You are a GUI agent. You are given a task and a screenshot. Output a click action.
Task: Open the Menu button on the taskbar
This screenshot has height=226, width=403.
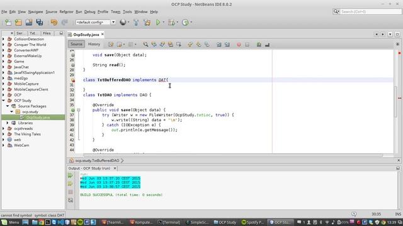point(11,222)
